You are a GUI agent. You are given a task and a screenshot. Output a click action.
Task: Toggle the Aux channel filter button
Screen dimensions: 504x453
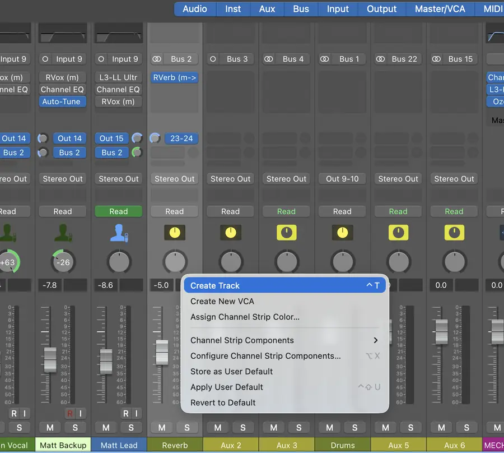tap(267, 9)
